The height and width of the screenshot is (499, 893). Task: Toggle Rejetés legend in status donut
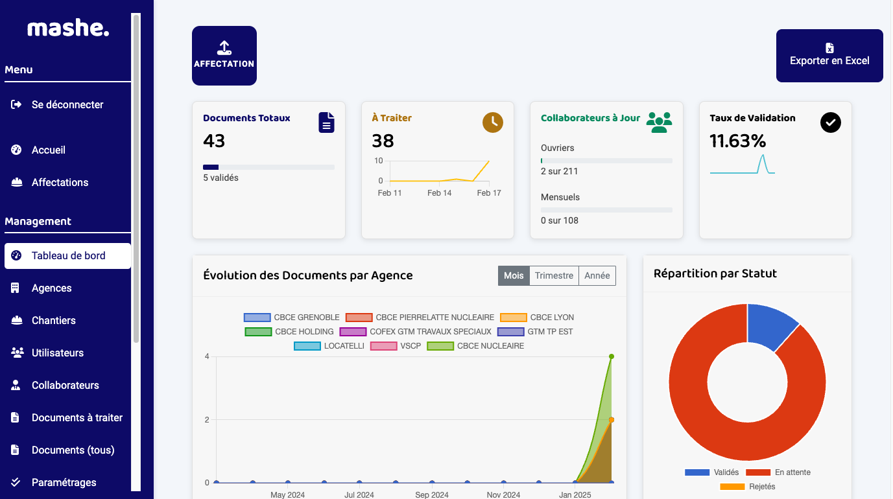747,487
